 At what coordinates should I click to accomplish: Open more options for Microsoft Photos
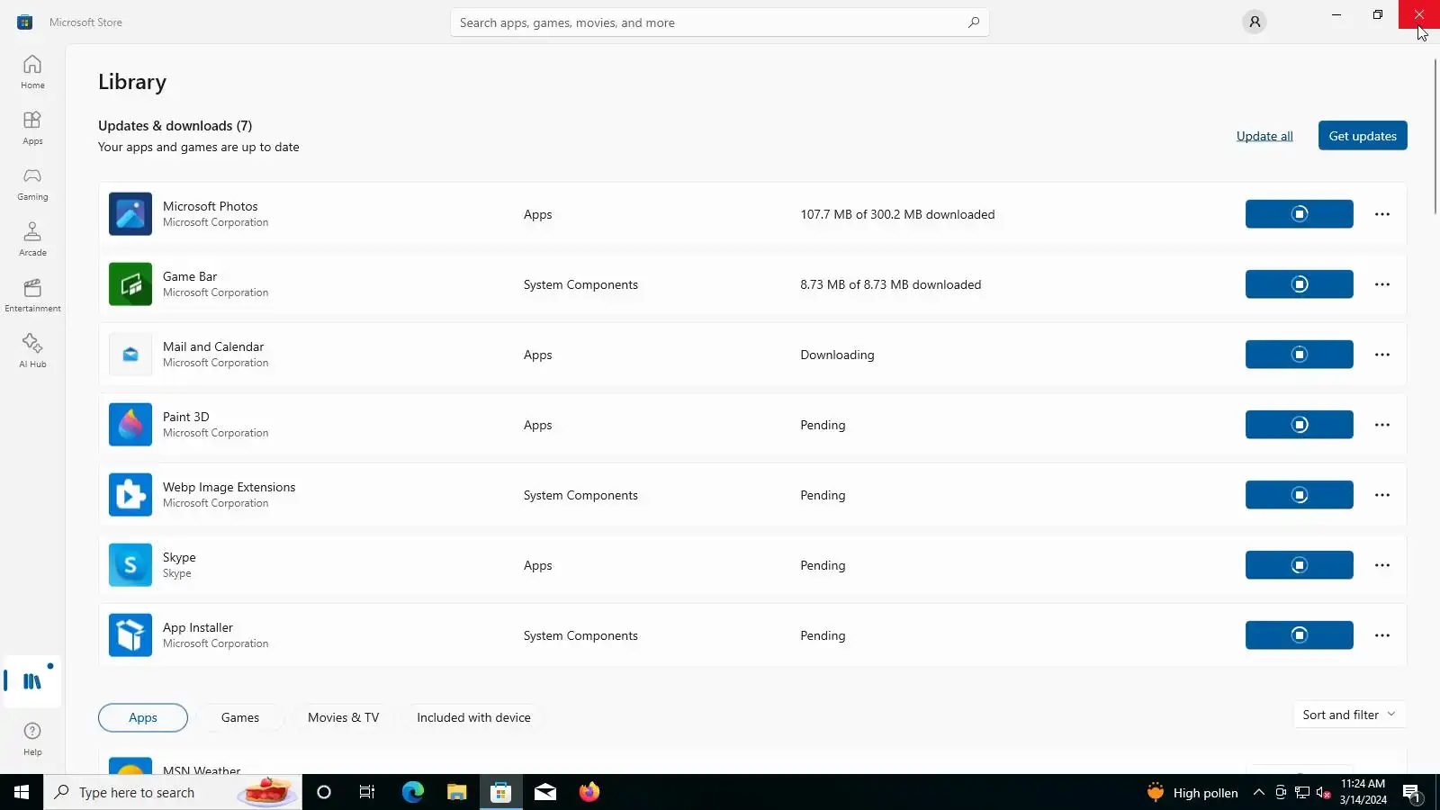[x=1382, y=214]
